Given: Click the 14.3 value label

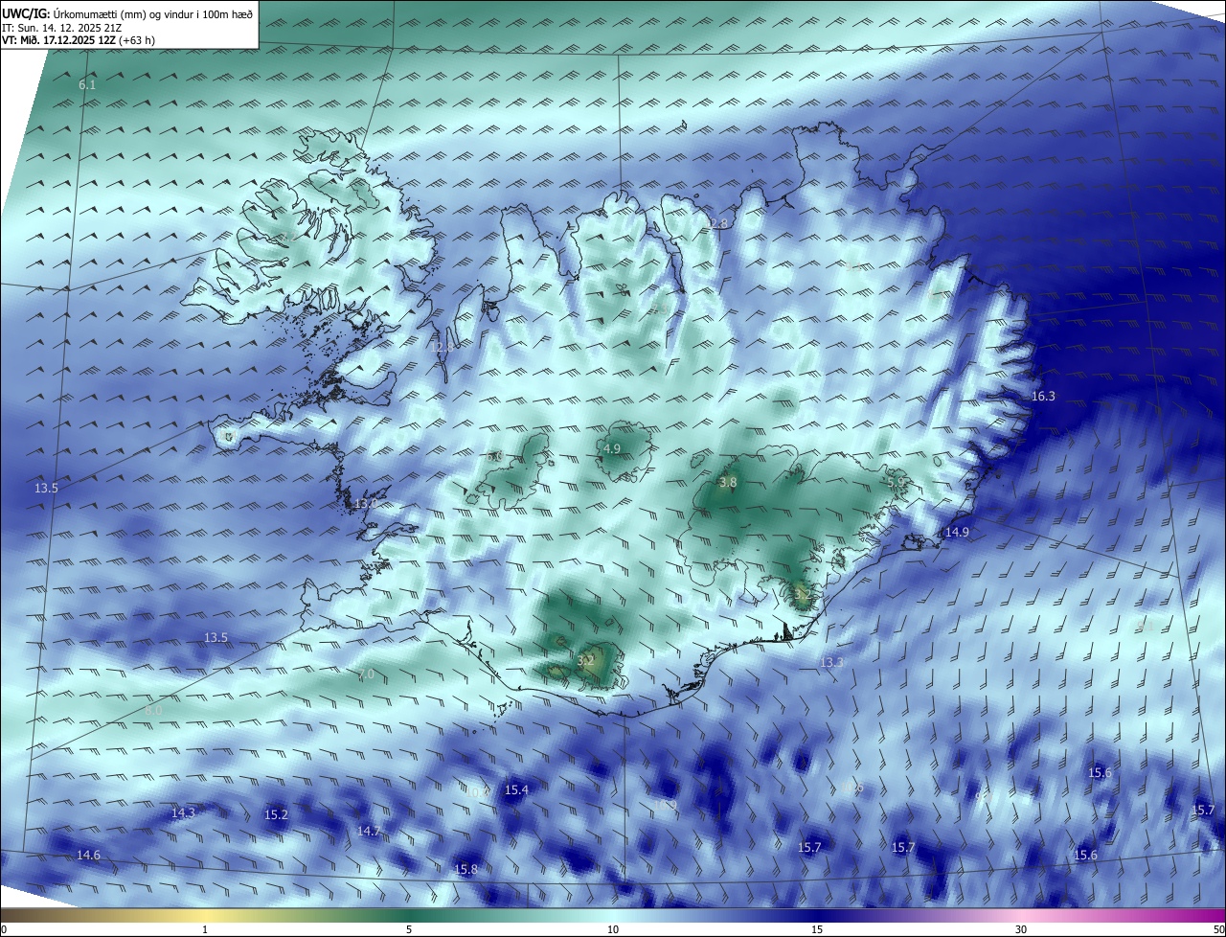Looking at the screenshot, I should pos(183,813).
